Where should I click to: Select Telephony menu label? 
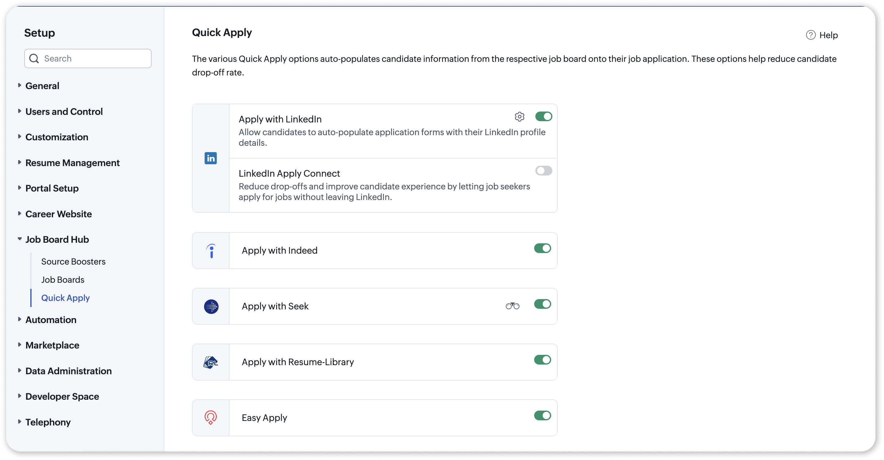tap(48, 422)
